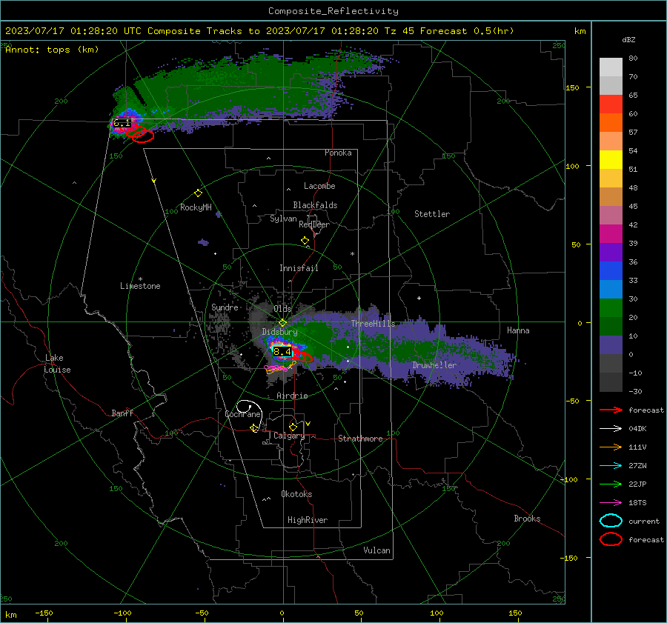The width and height of the screenshot is (667, 623).
Task: Click the red forecast arrow in legend
Action: point(611,410)
